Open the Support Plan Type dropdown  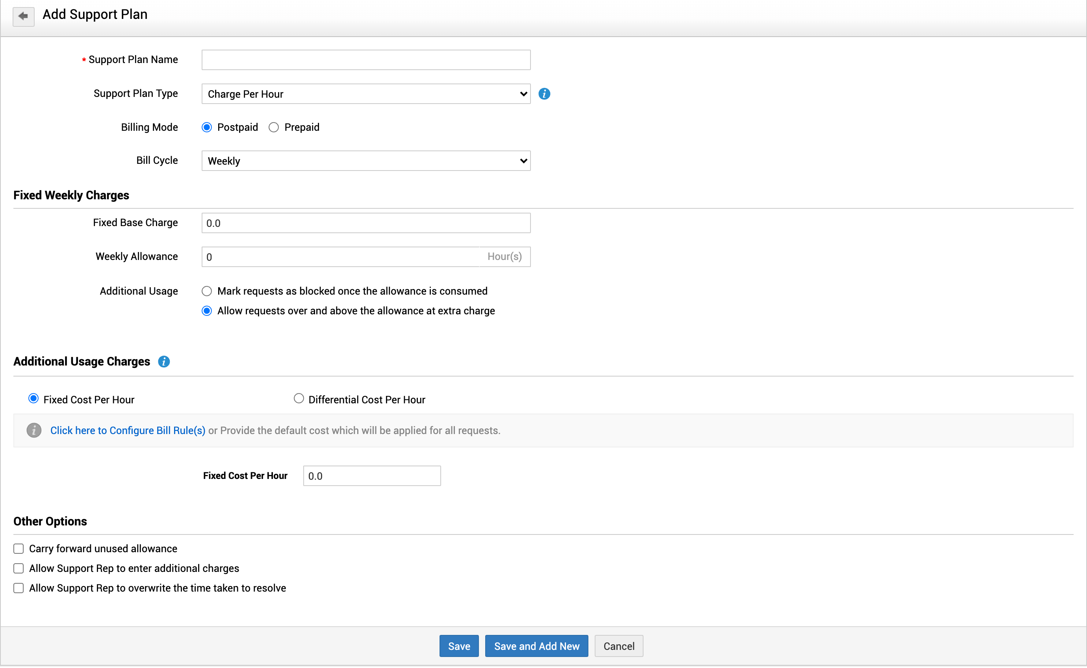coord(366,94)
